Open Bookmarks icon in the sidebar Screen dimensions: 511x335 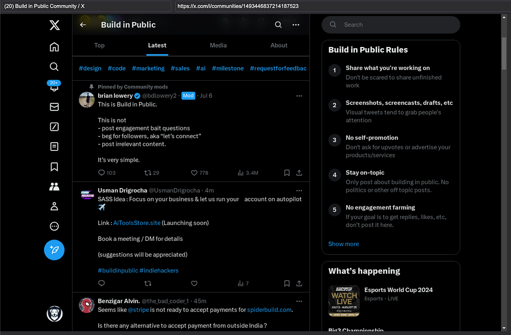pyautogui.click(x=54, y=167)
